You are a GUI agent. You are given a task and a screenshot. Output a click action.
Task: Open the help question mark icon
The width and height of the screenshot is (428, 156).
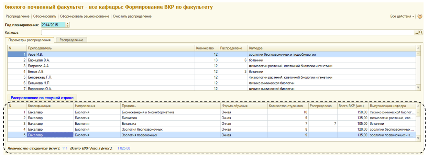[419, 16]
